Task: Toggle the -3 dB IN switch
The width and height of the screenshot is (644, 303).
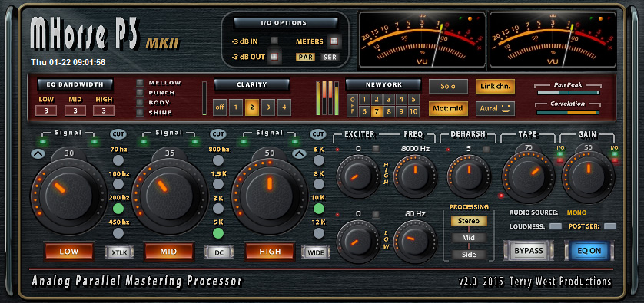Action: (274, 41)
